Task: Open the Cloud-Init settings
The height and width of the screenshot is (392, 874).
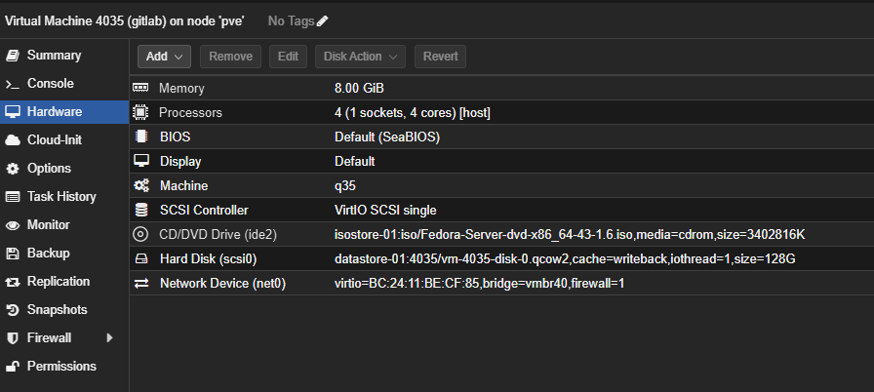Action: coord(54,140)
